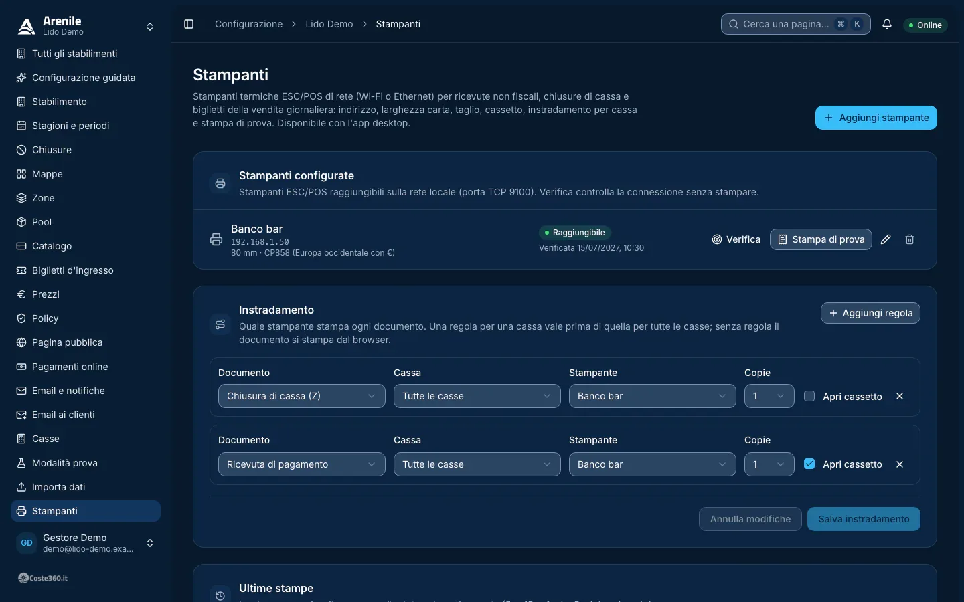Click the Coste360.it footer logo

pyautogui.click(x=43, y=578)
